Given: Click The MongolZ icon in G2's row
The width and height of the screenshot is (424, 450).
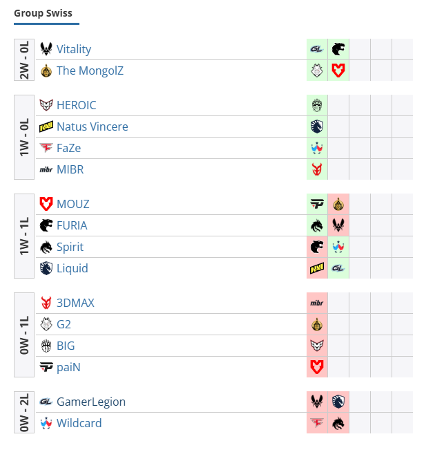Looking at the screenshot, I should [317, 324].
